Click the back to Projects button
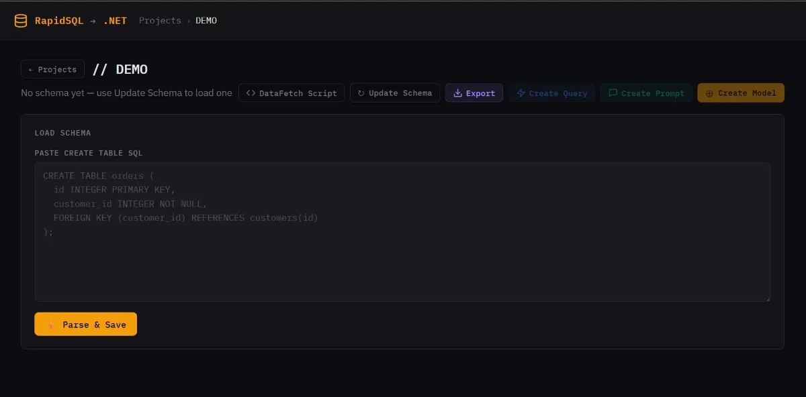The width and height of the screenshot is (806, 397). (52, 69)
